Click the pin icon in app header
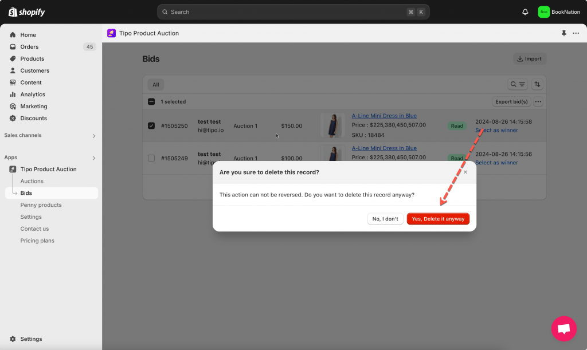Viewport: 587px width, 350px height. [564, 33]
